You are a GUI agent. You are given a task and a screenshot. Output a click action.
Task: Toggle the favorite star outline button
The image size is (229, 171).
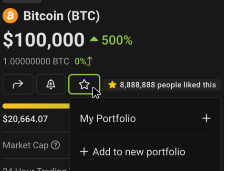click(84, 84)
